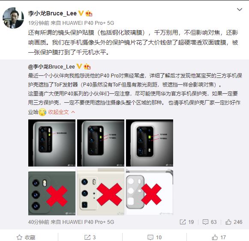Open the poster's profile avatar
Image resolution: width=249 pixels, height=241 pixels.
[13, 18]
